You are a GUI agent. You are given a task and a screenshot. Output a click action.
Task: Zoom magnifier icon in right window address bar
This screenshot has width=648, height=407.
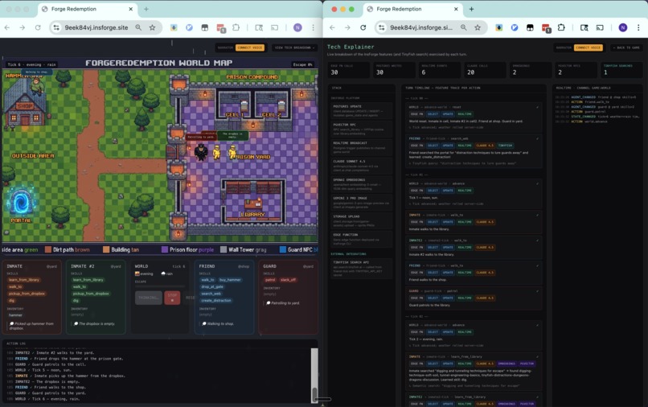[x=464, y=27]
